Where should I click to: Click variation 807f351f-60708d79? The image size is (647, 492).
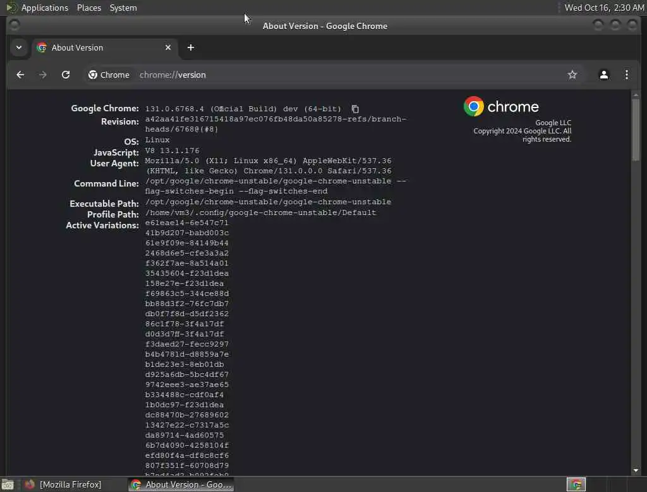(x=186, y=465)
